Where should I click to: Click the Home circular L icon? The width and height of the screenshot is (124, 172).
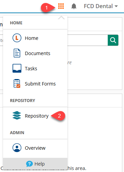[17, 38]
